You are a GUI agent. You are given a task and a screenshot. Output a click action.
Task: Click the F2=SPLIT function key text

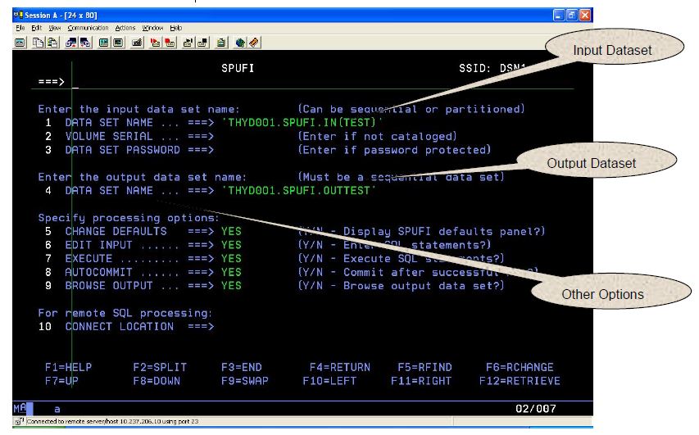tap(160, 368)
